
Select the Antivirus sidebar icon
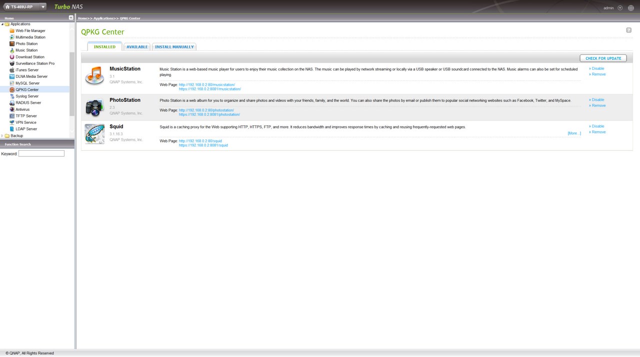point(12,109)
